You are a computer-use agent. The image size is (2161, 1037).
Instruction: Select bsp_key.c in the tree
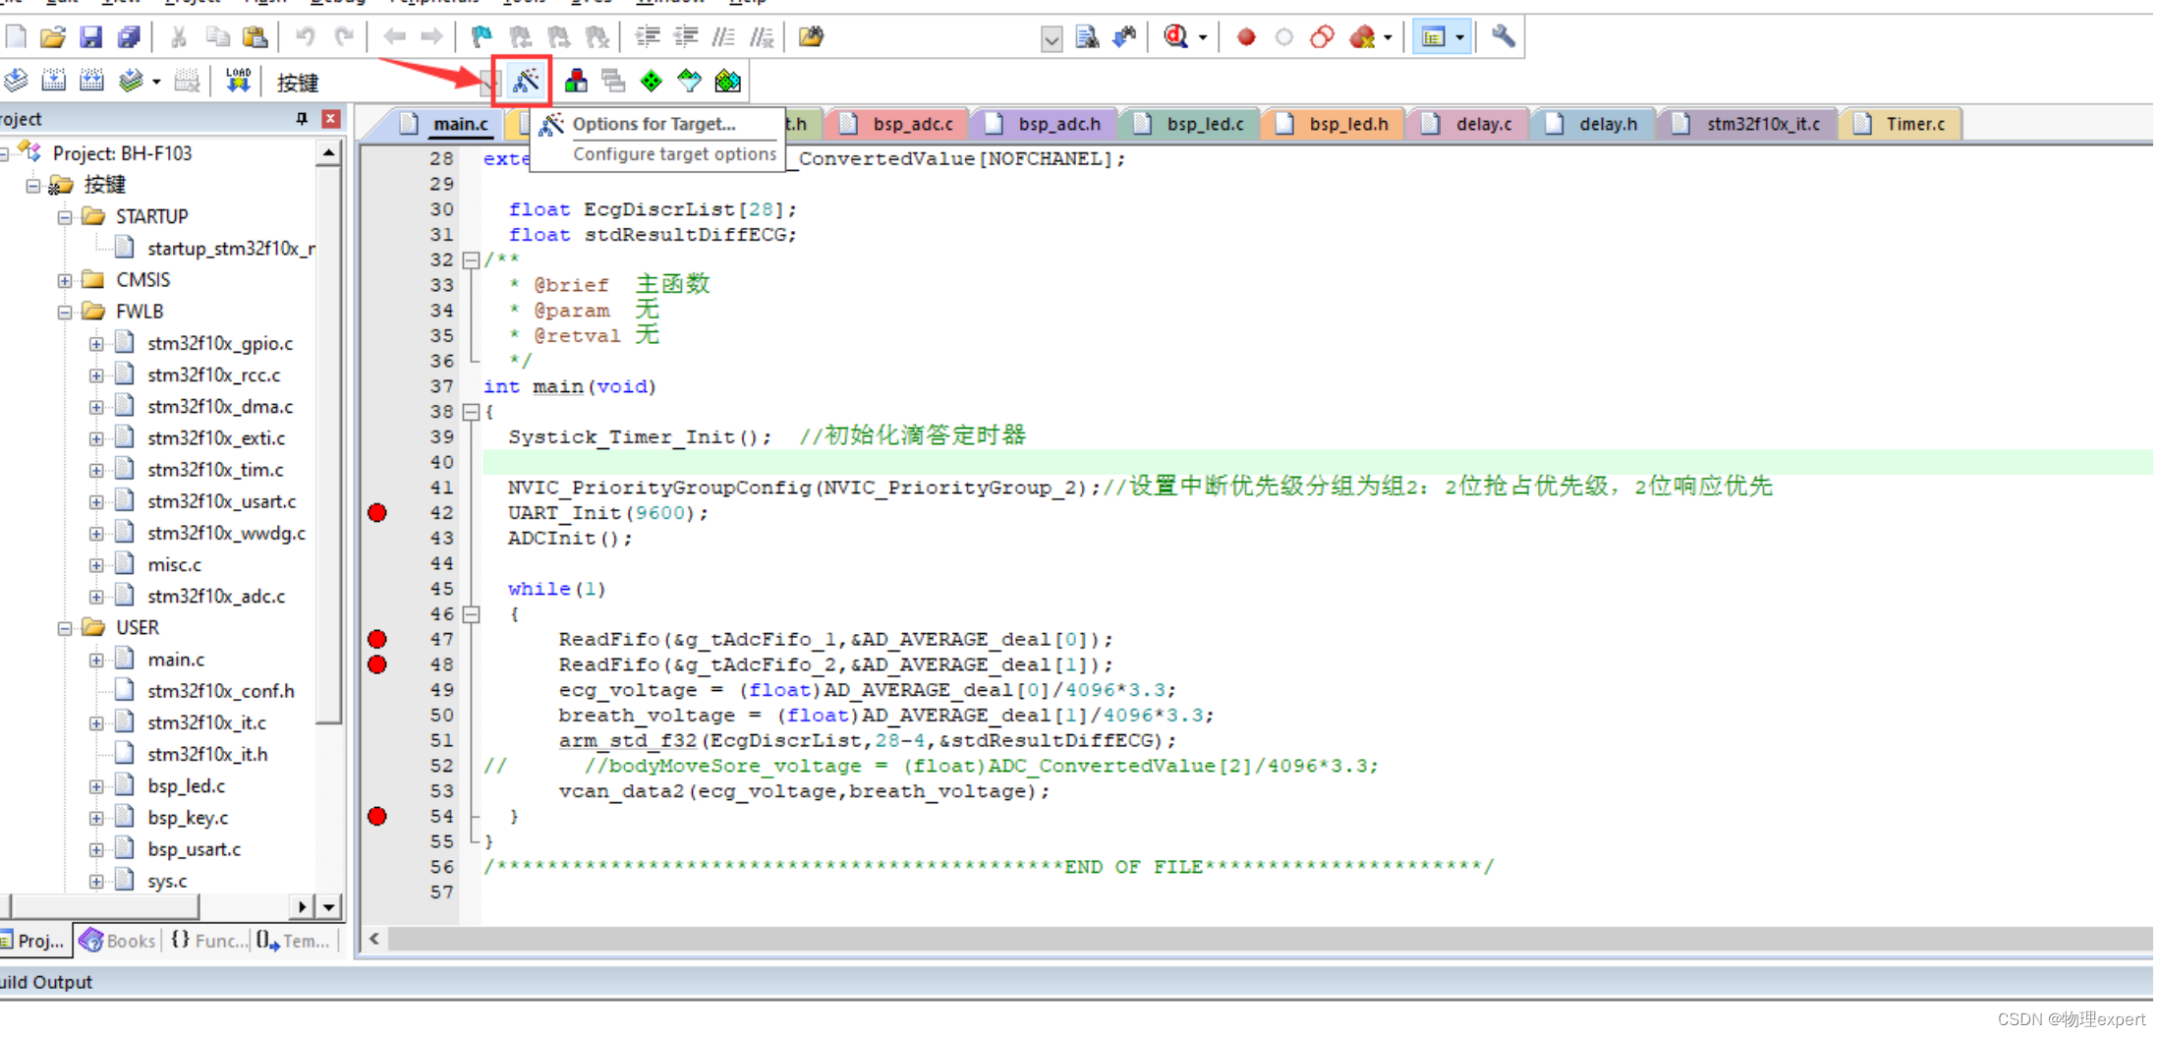[188, 819]
